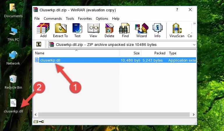
Task: Open the Commands menu
Action: click(x=53, y=19)
